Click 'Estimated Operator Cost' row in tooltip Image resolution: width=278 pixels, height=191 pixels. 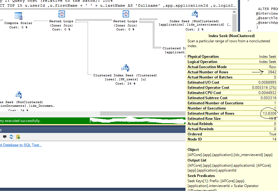(232, 88)
